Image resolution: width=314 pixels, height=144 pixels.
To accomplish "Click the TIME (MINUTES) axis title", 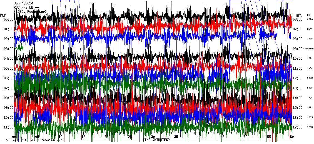I will pos(156,140).
